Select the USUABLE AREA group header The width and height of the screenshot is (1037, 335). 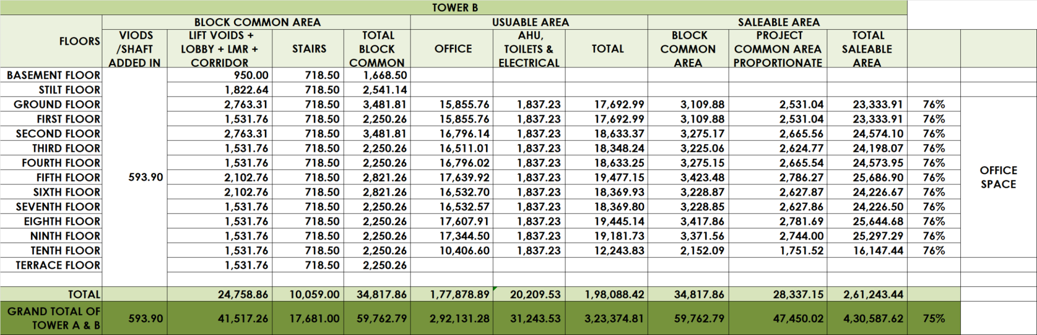pos(530,22)
